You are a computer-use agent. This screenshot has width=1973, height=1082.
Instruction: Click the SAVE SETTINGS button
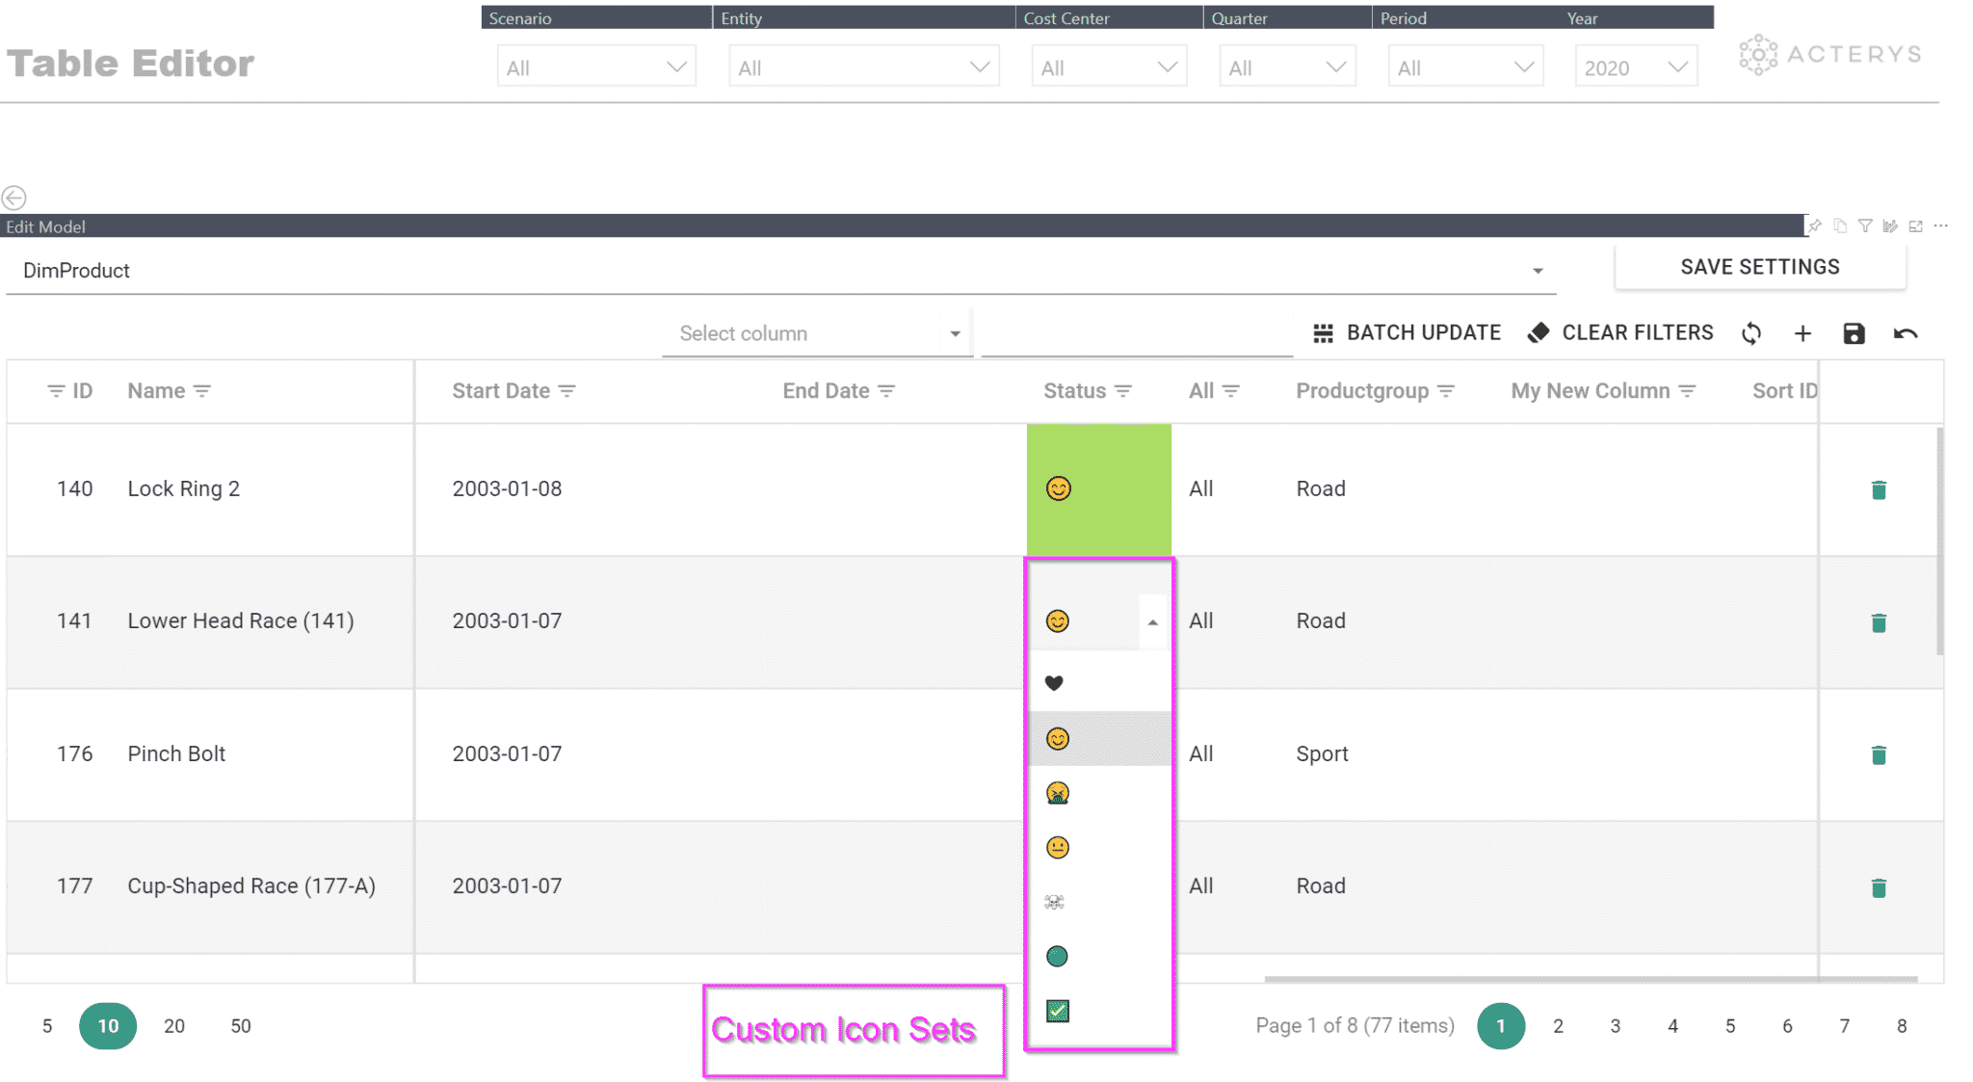point(1759,267)
